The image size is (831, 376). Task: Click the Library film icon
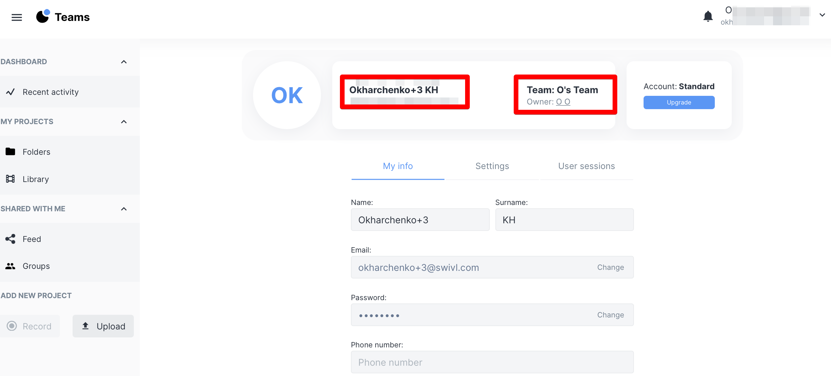11,179
